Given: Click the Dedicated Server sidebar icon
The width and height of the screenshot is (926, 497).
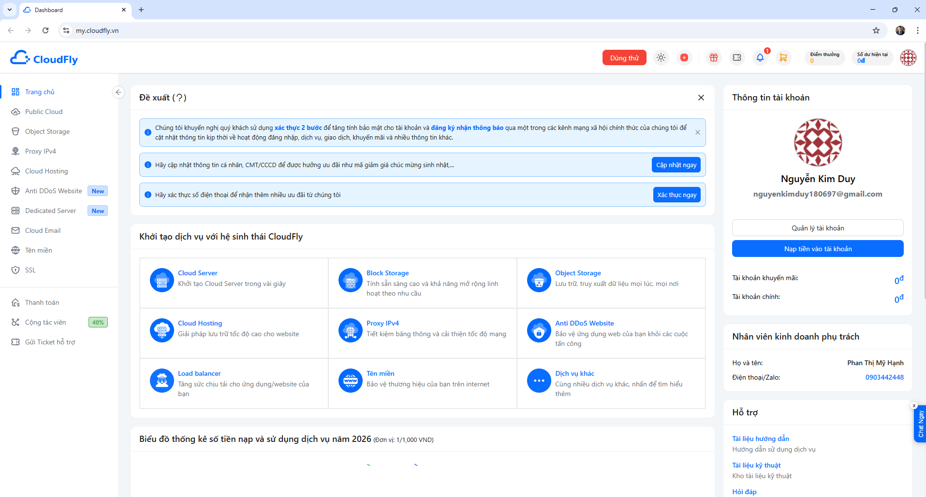Looking at the screenshot, I should tap(15, 211).
